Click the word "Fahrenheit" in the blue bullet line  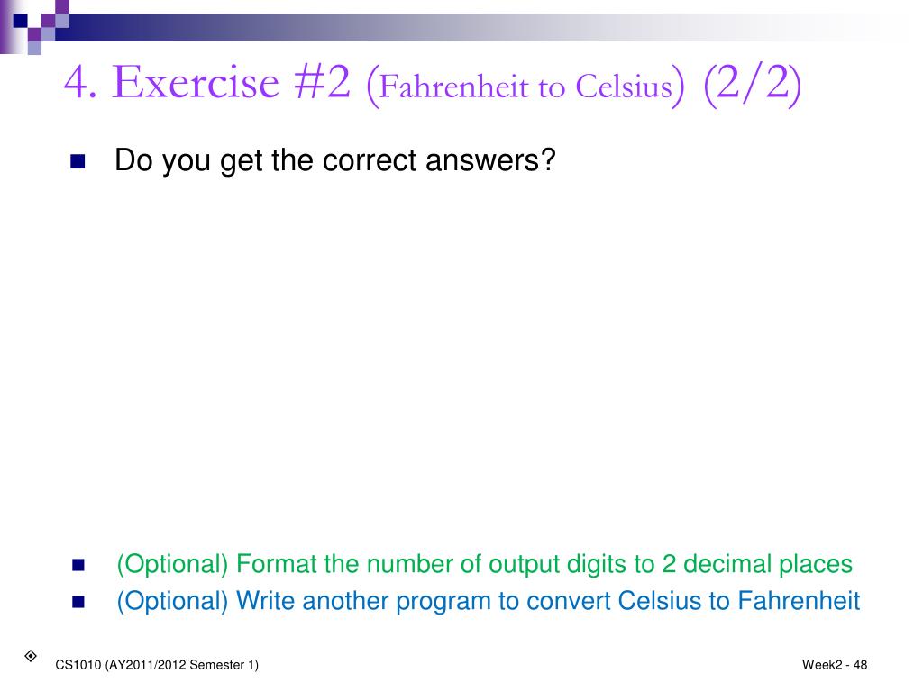click(799, 601)
